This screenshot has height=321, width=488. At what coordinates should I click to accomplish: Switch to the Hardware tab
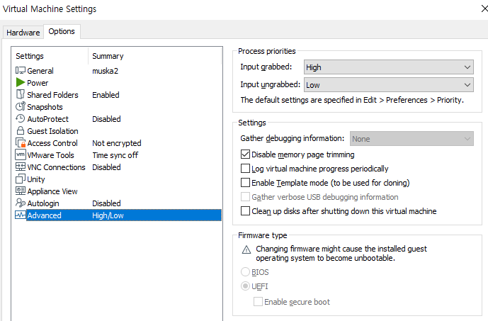23,33
